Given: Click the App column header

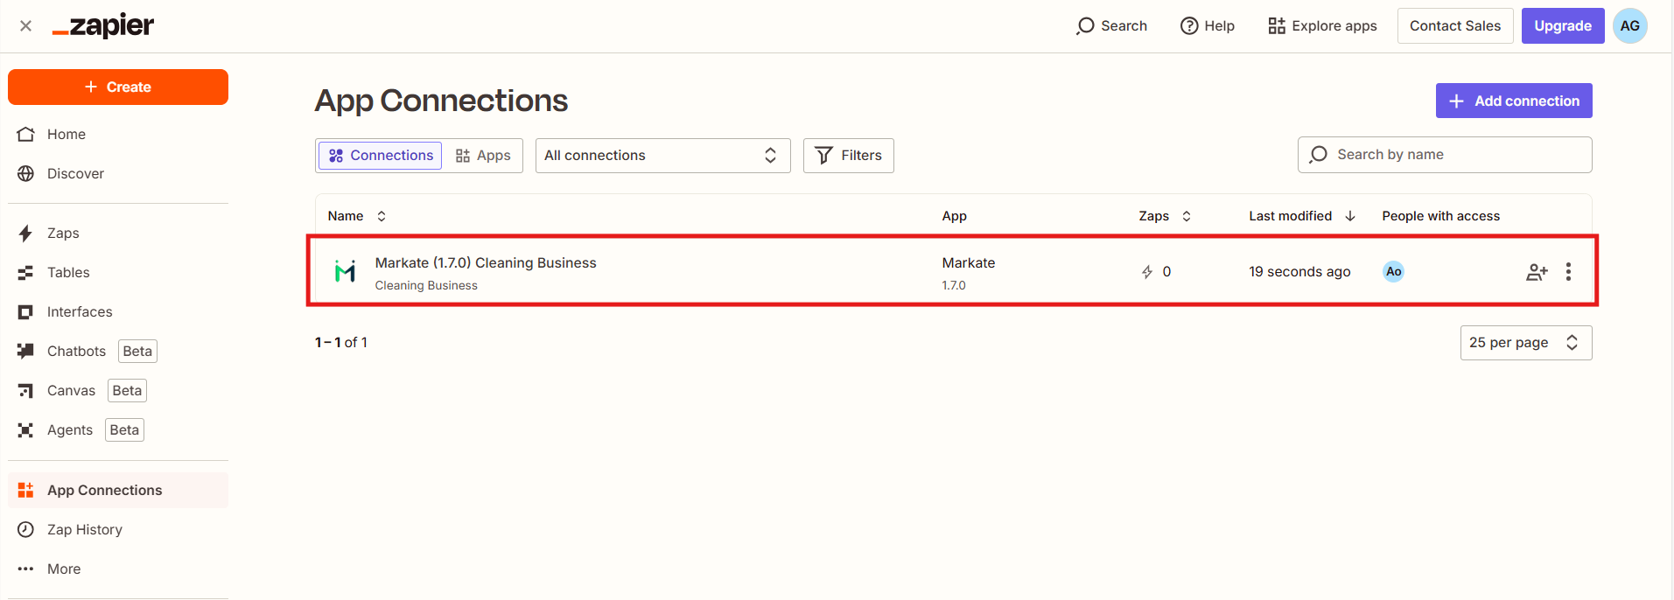Looking at the screenshot, I should (955, 216).
